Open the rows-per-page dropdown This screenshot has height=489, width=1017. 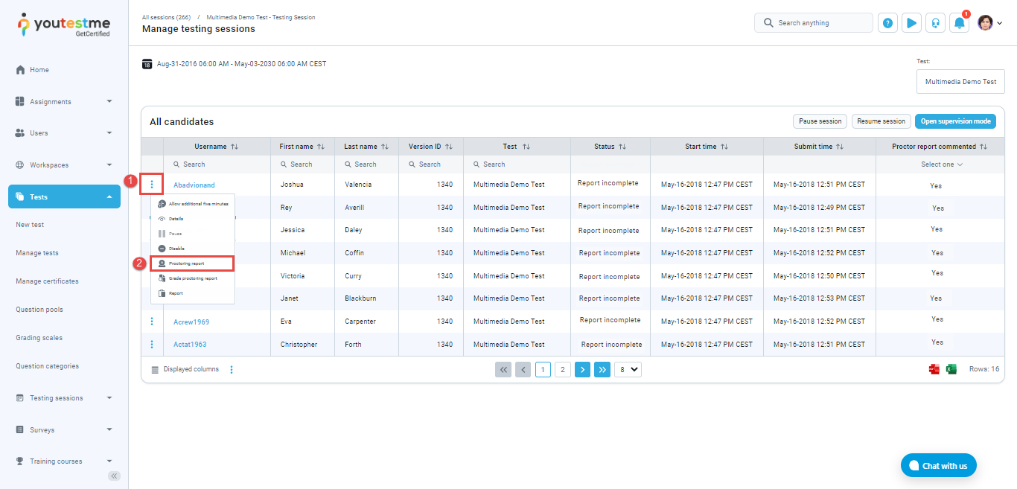point(630,369)
